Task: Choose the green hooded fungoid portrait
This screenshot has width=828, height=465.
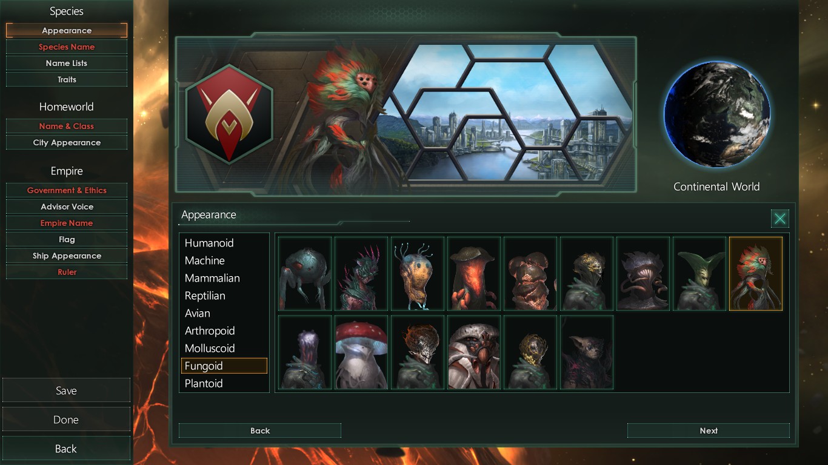Action: [x=699, y=274]
